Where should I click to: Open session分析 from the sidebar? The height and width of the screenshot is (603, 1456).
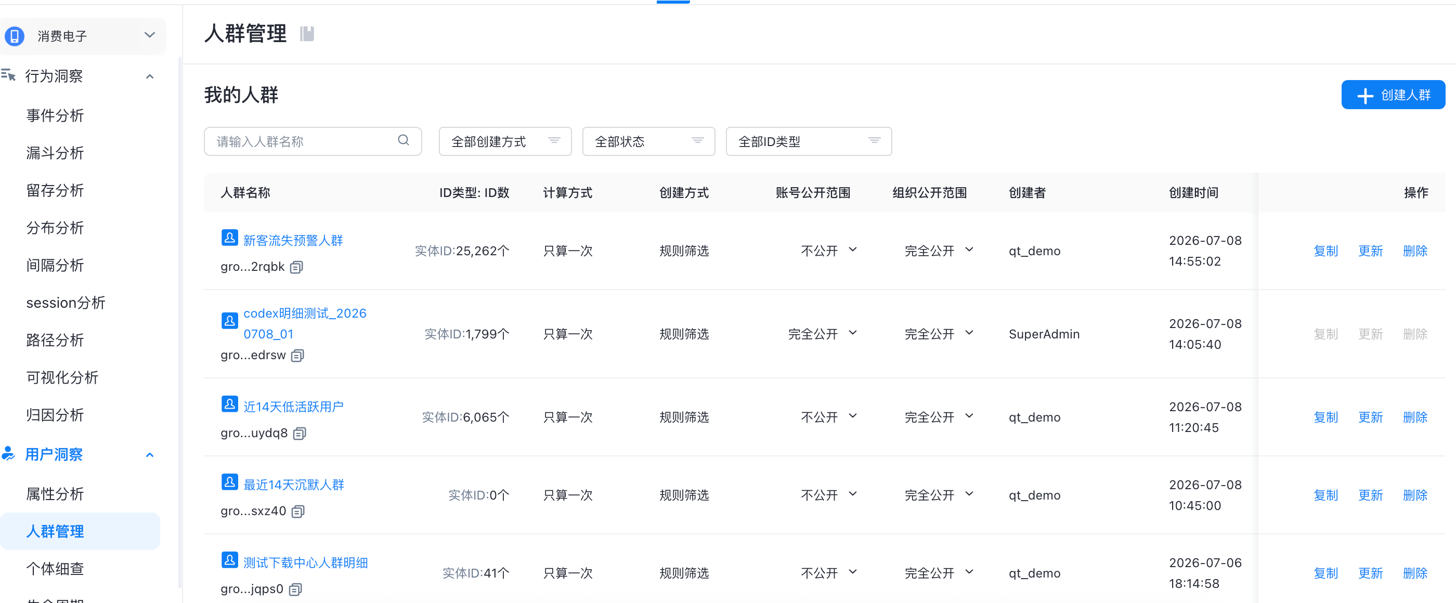point(66,303)
